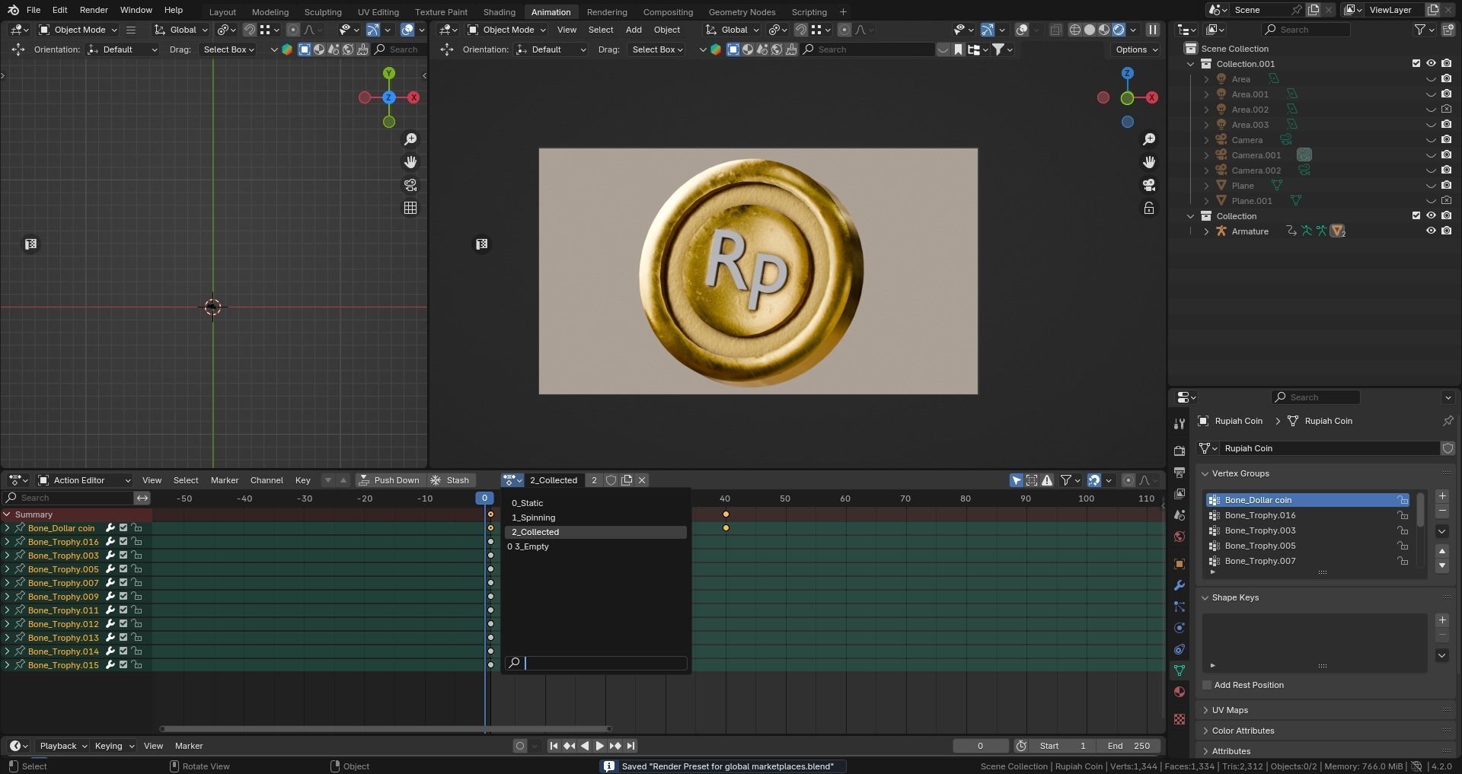Viewport: 1462px width, 774px height.
Task: Toggle lock on Bone_Trophy.003 channel
Action: (137, 556)
